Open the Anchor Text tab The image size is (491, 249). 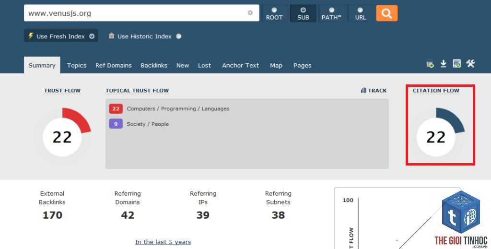point(241,65)
